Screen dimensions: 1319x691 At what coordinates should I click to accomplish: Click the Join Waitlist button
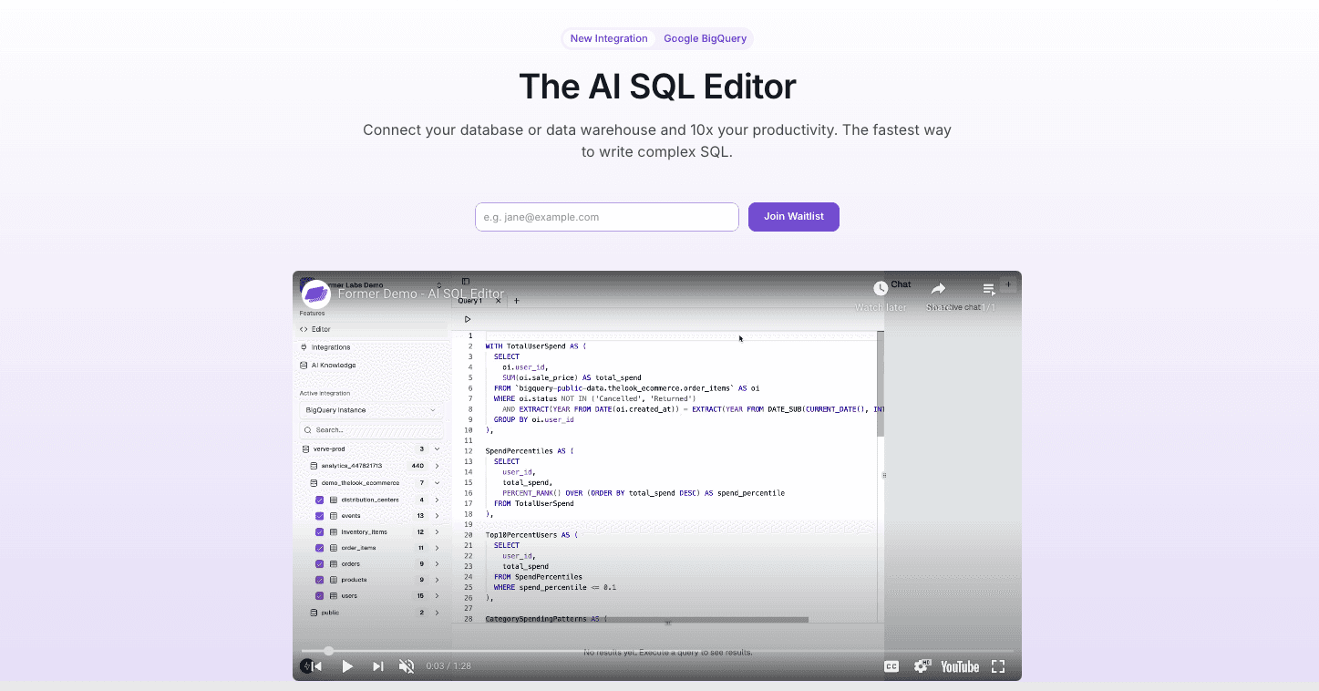pyautogui.click(x=794, y=217)
